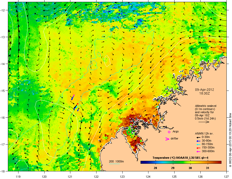Click the '31' colorbar tick label
Image resolution: width=232 pixels, height=179 pixels.
tap(207, 168)
